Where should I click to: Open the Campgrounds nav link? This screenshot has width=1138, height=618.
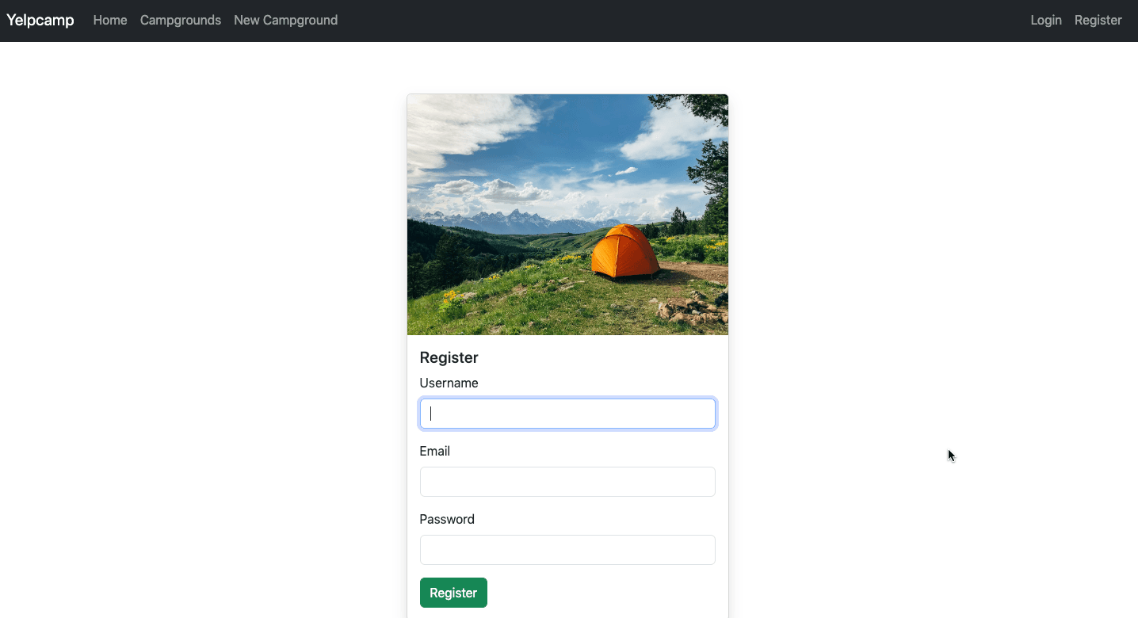coord(181,21)
